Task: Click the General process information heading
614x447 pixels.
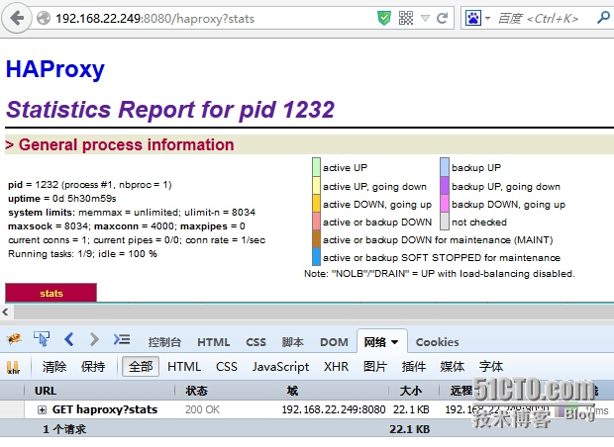Action: coord(126,144)
